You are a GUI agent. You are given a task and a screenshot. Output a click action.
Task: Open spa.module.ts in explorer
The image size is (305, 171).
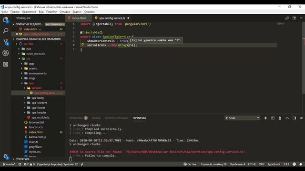click(x=41, y=117)
